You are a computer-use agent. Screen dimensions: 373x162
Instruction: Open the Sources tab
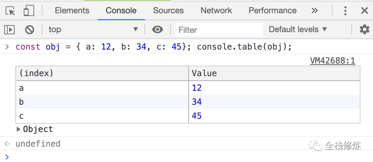pyautogui.click(x=168, y=11)
